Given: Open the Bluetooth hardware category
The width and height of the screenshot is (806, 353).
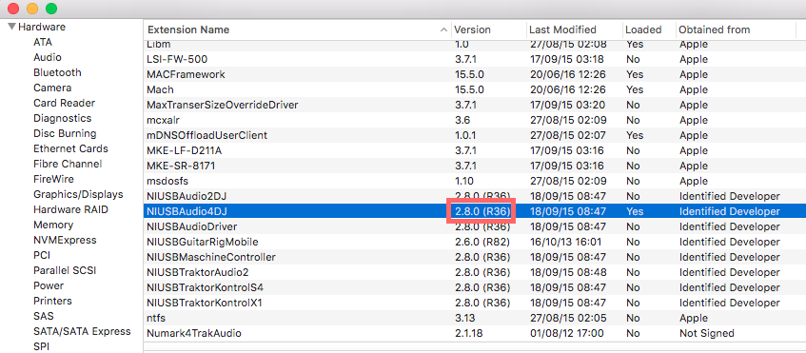Looking at the screenshot, I should tap(57, 72).
